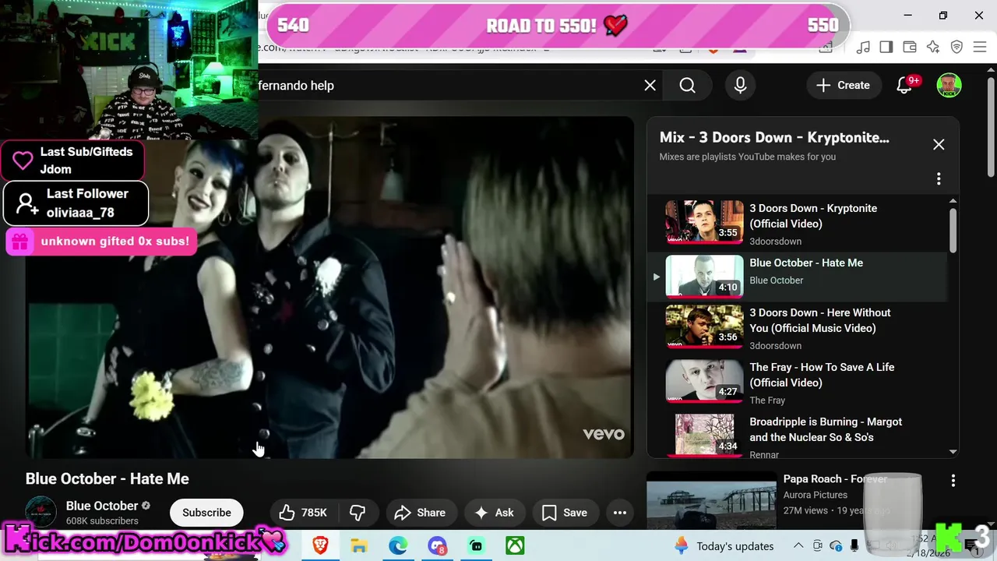This screenshot has width=997, height=561.
Task: Open File Explorer from the taskbar
Action: [359, 546]
